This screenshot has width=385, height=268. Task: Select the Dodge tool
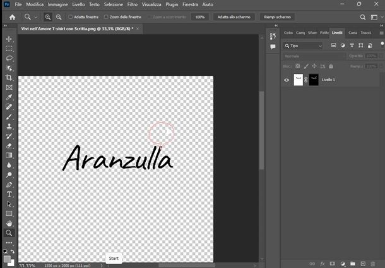pyautogui.click(x=9, y=175)
